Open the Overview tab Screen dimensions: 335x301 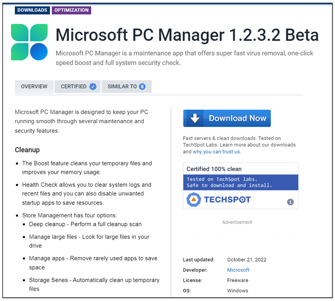coord(34,86)
